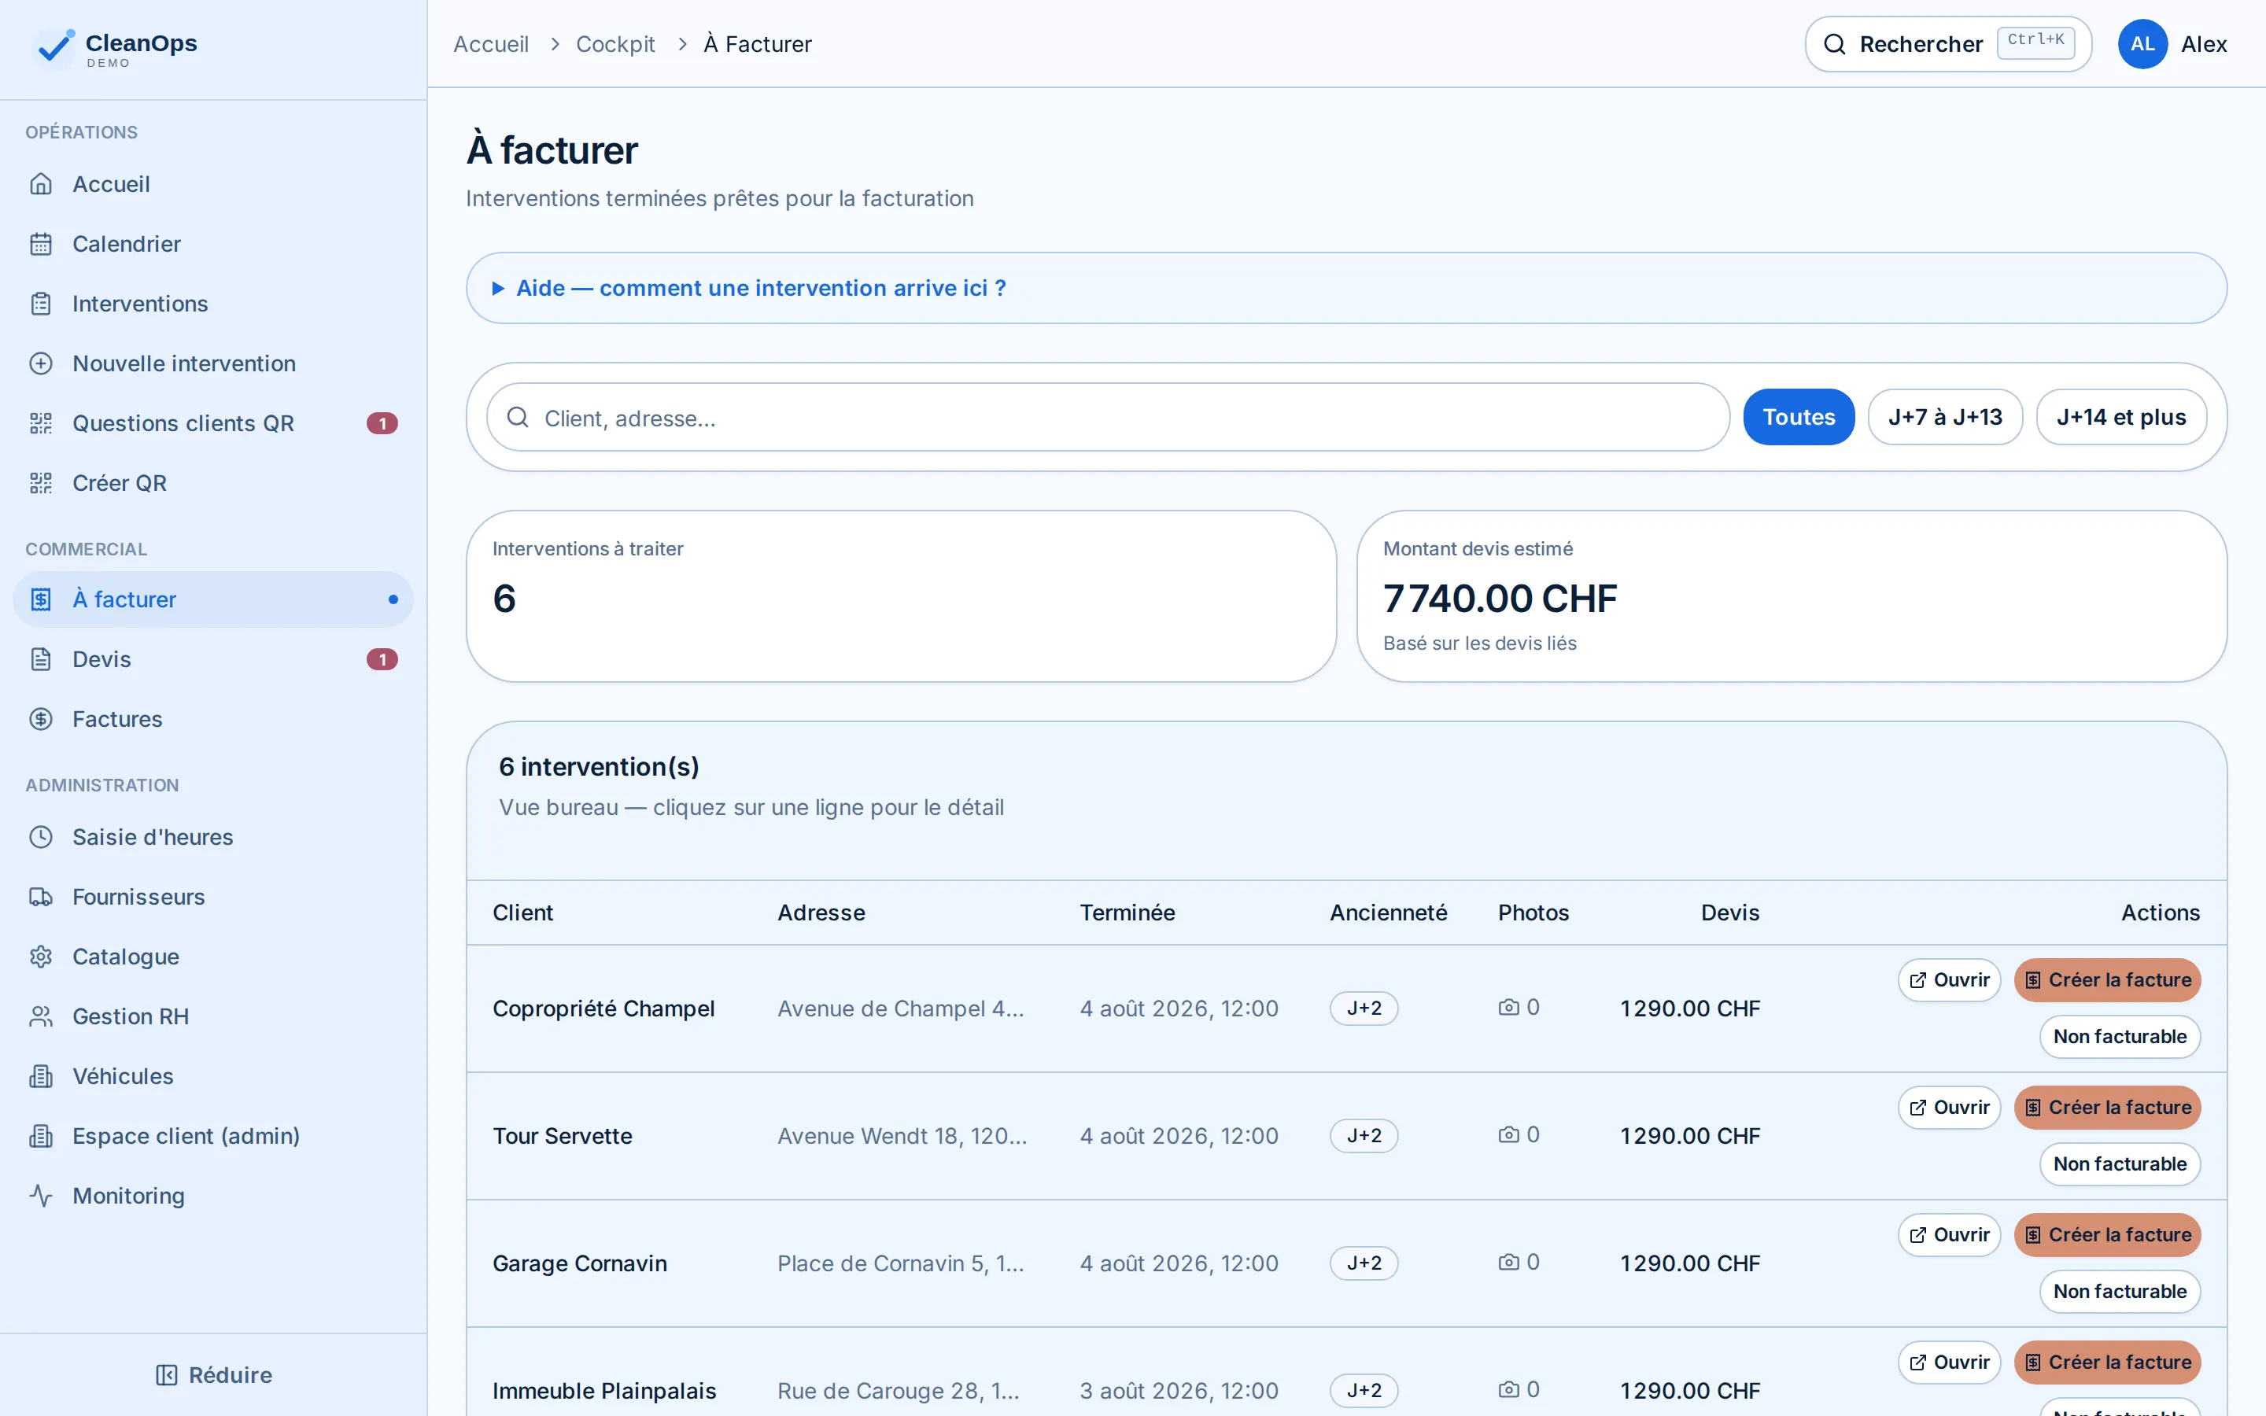Mark Garage Cornavin as Non facturable
Viewport: 2266px width, 1416px height.
pyautogui.click(x=2120, y=1292)
